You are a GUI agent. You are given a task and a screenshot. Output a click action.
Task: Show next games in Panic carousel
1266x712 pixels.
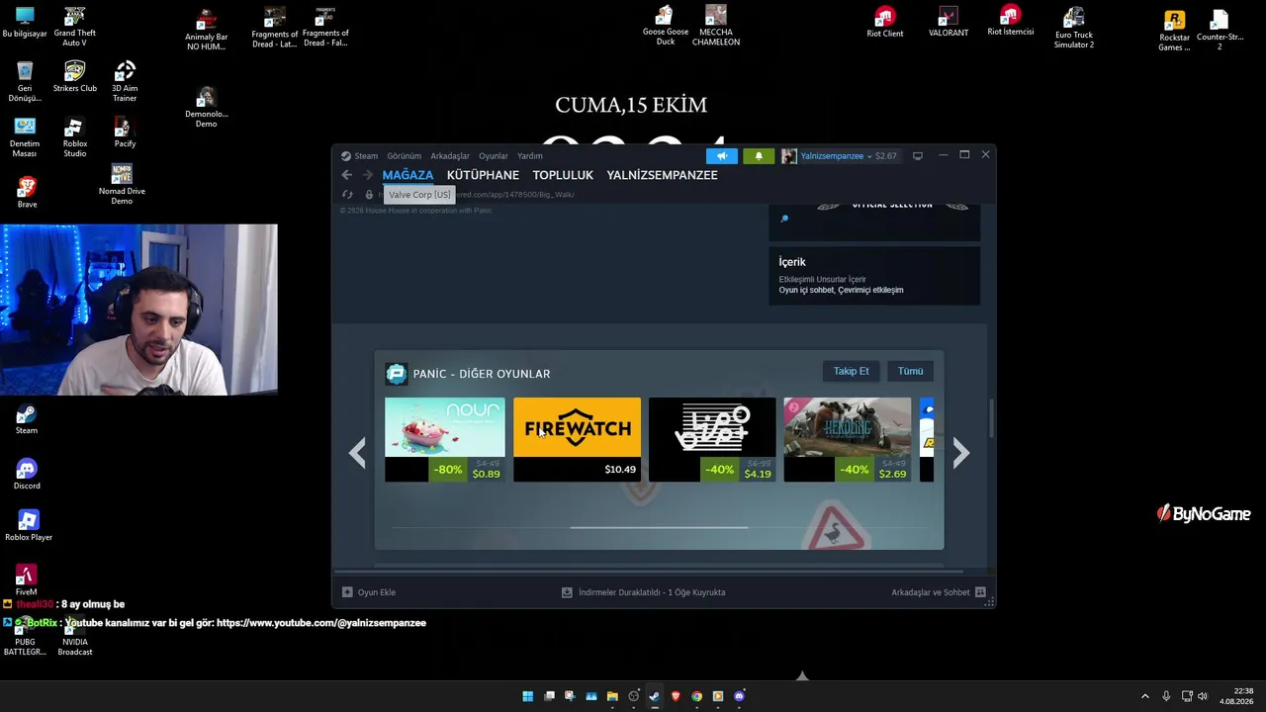coord(960,453)
